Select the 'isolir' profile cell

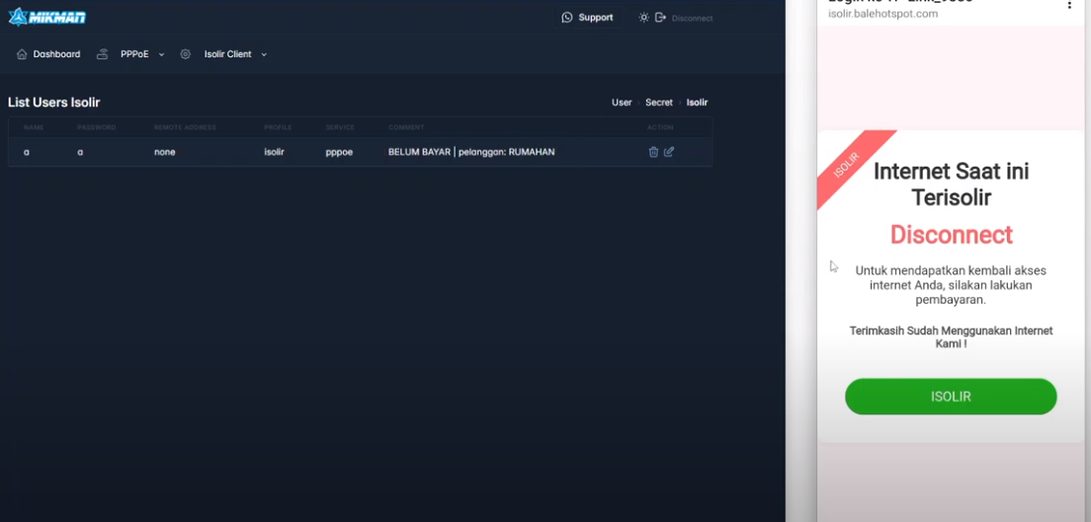tap(274, 152)
